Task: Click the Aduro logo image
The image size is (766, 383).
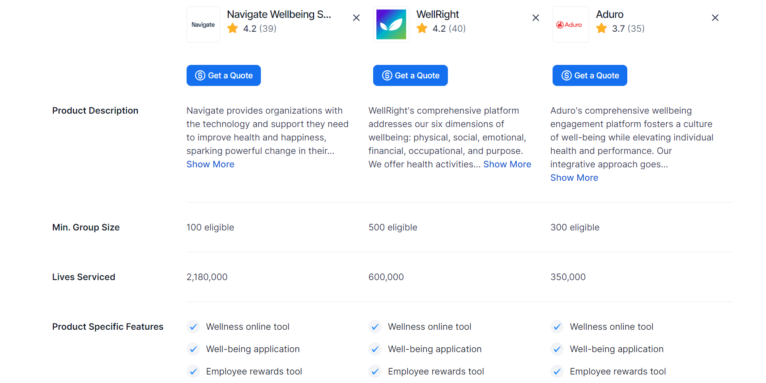Action: click(x=570, y=25)
